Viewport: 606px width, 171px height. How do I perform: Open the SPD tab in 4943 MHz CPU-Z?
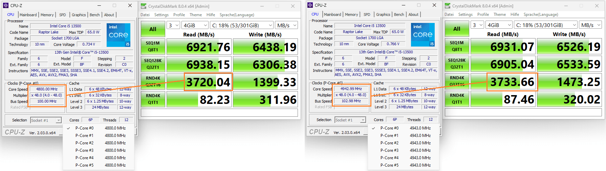(x=367, y=15)
